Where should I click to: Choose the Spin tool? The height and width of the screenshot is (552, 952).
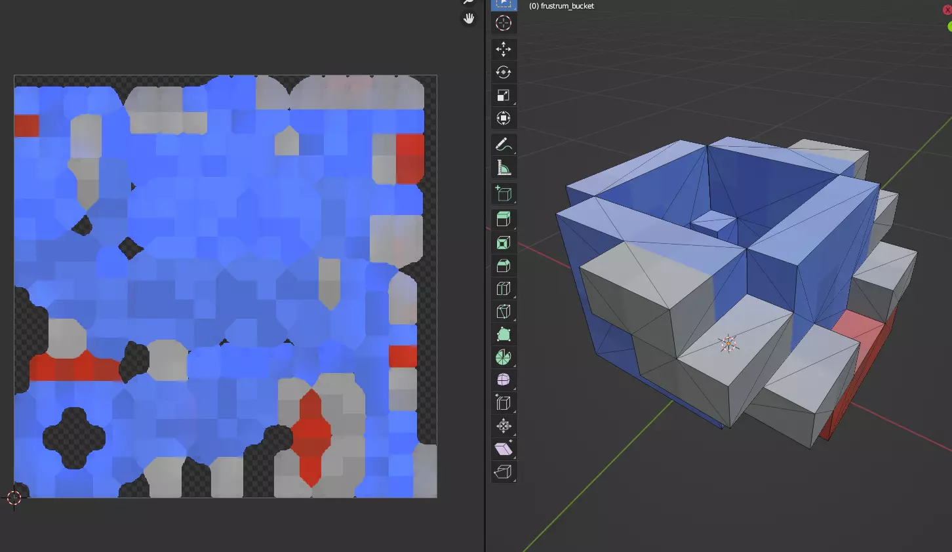tap(504, 357)
